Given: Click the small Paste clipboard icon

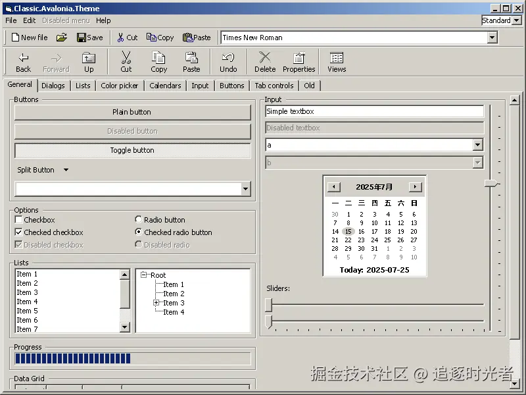Looking at the screenshot, I should click(x=187, y=38).
